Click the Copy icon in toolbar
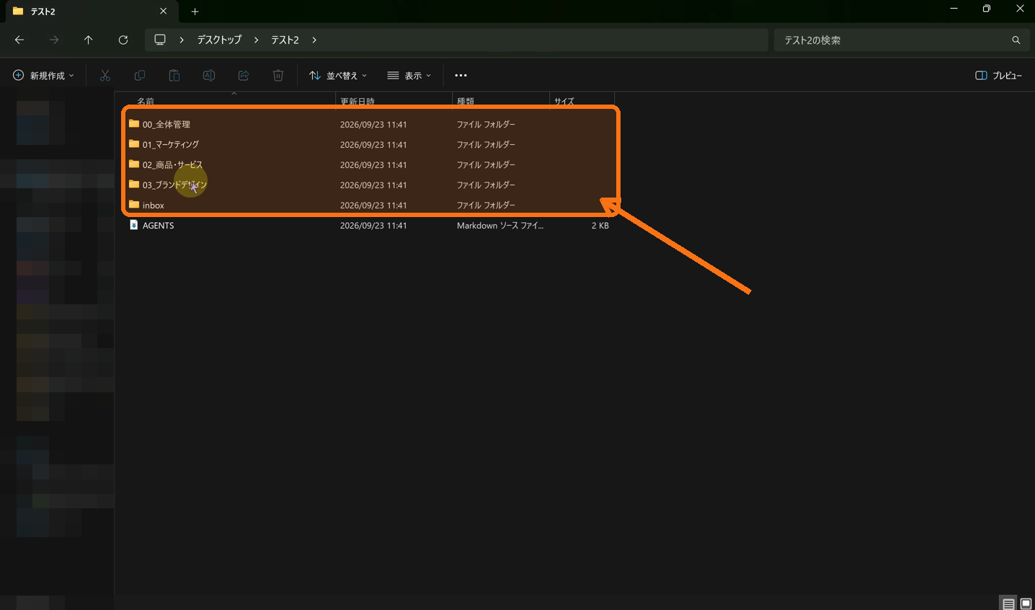The width and height of the screenshot is (1035, 610). (x=140, y=75)
